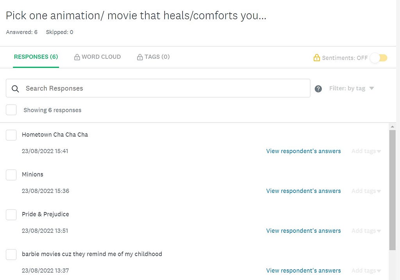Open Add tags dropdown for Minions response
Viewport: 400px width, 280px height.
(x=366, y=191)
